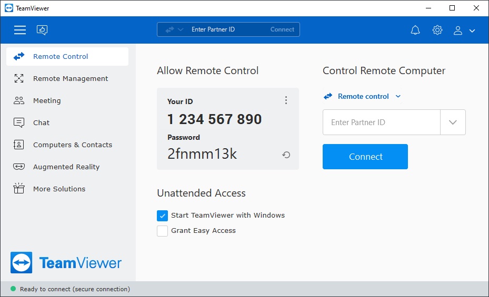489x297 pixels.
Task: Click the More Solutions gift icon
Action: tap(19, 188)
